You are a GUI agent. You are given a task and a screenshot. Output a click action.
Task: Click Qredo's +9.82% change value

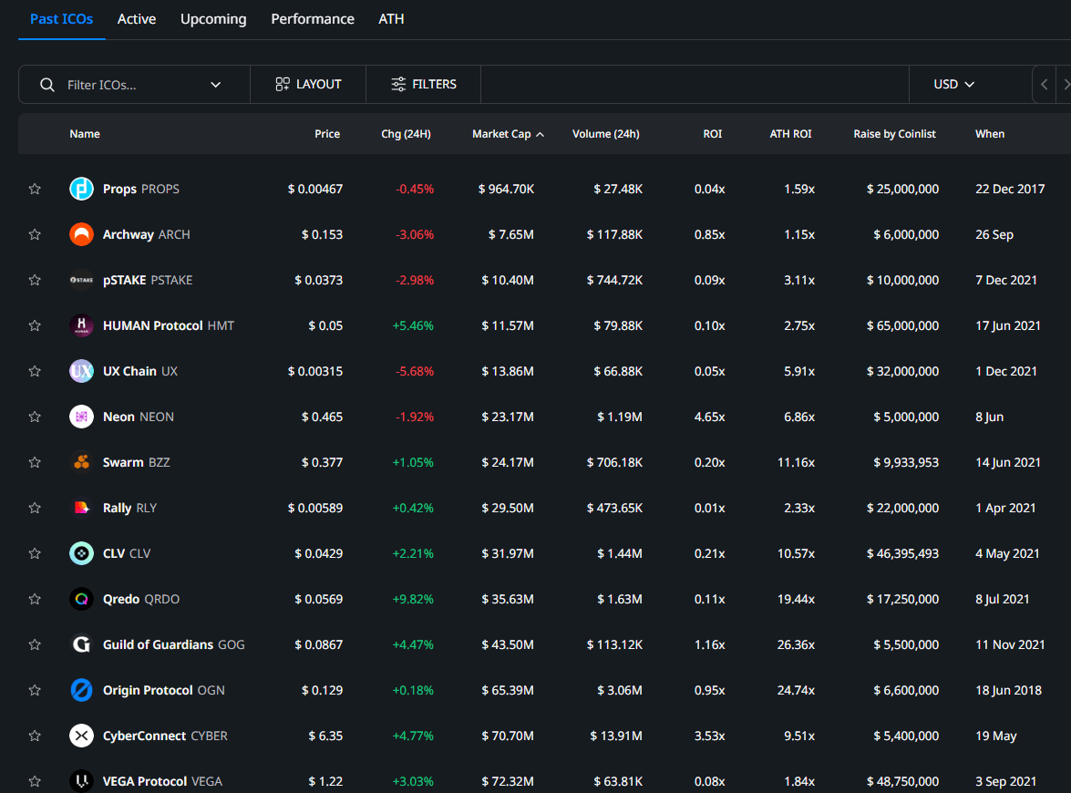[413, 599]
